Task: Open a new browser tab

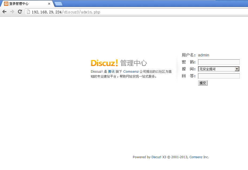Action: 59,4
